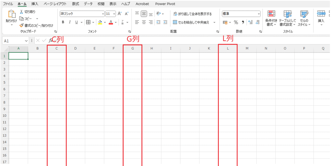332x166 pixels.
Task: Toggle Bold formatting
Action: 63,22
